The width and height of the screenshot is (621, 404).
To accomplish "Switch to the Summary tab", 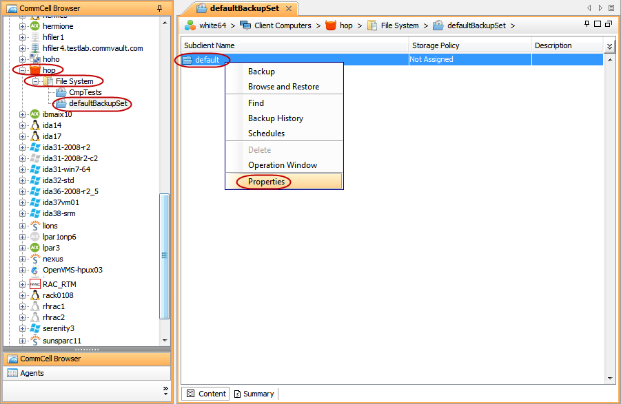I will [254, 393].
